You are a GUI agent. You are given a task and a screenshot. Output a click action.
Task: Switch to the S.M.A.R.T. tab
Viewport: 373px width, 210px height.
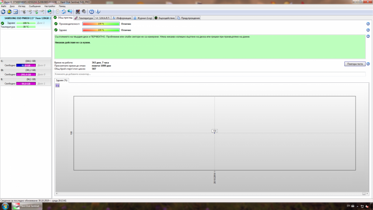102,18
